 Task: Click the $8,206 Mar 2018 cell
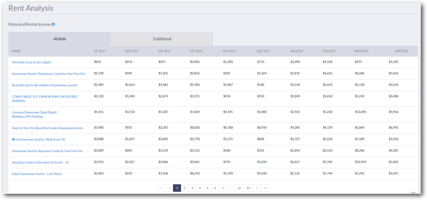coord(360,150)
